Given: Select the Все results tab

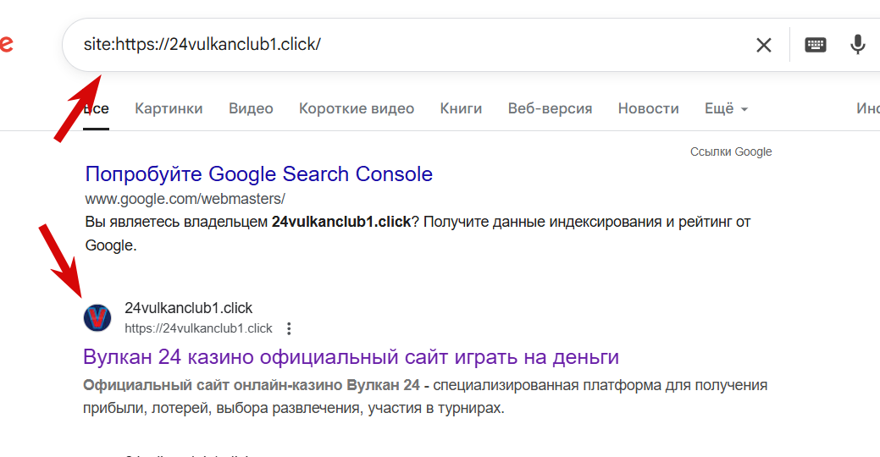Looking at the screenshot, I should (96, 109).
